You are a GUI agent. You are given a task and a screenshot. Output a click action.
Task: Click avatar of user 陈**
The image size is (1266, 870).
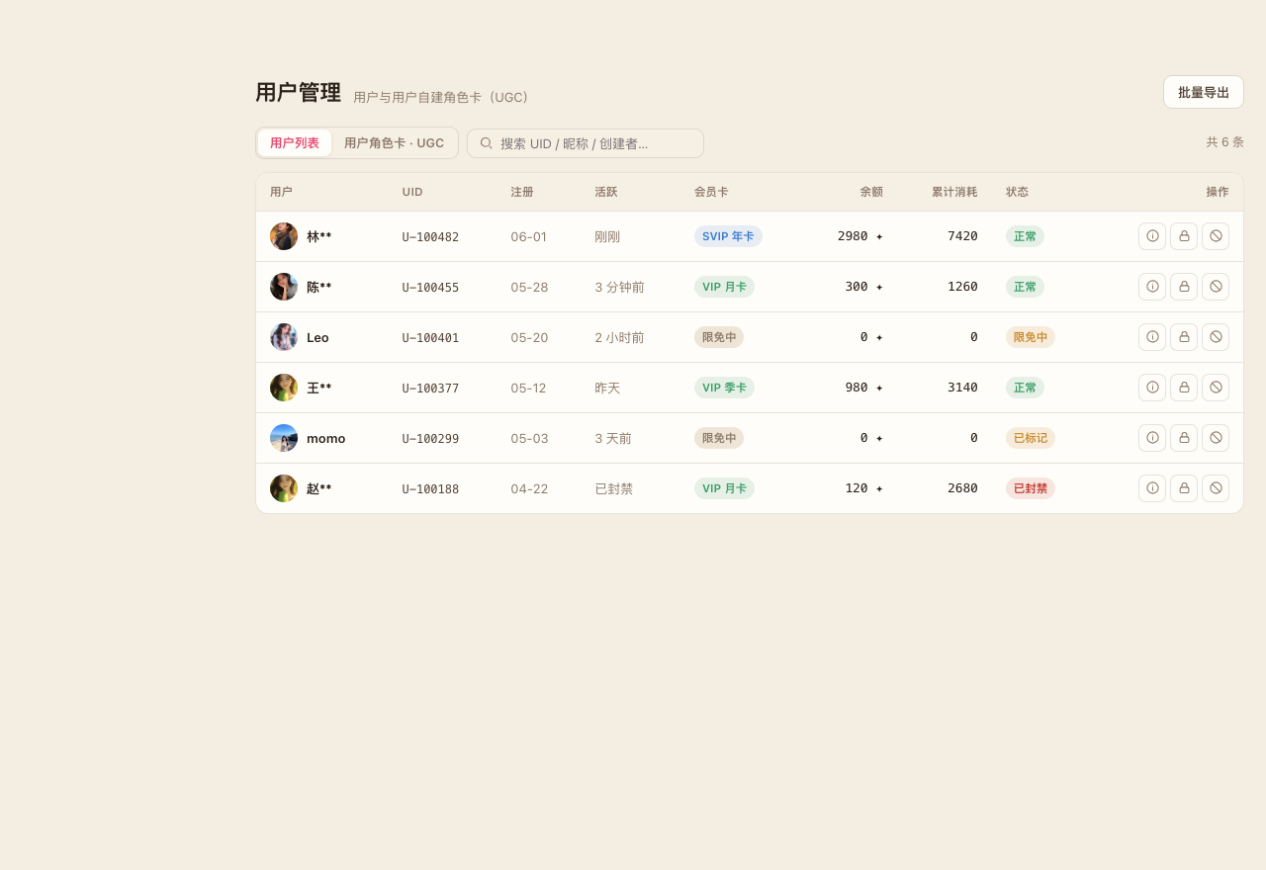[284, 287]
